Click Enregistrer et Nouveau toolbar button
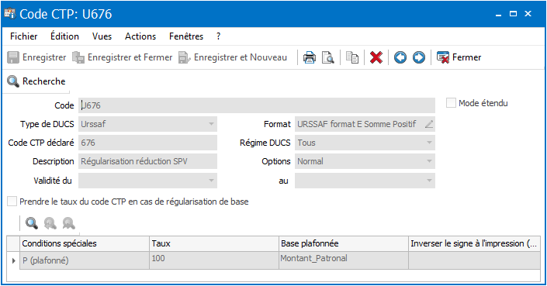 tap(233, 57)
